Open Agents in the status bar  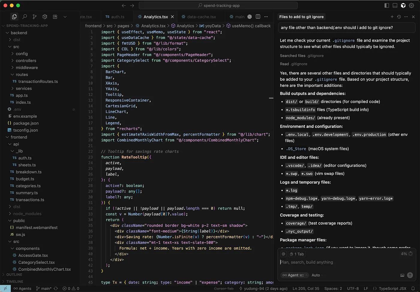click(x=22, y=288)
